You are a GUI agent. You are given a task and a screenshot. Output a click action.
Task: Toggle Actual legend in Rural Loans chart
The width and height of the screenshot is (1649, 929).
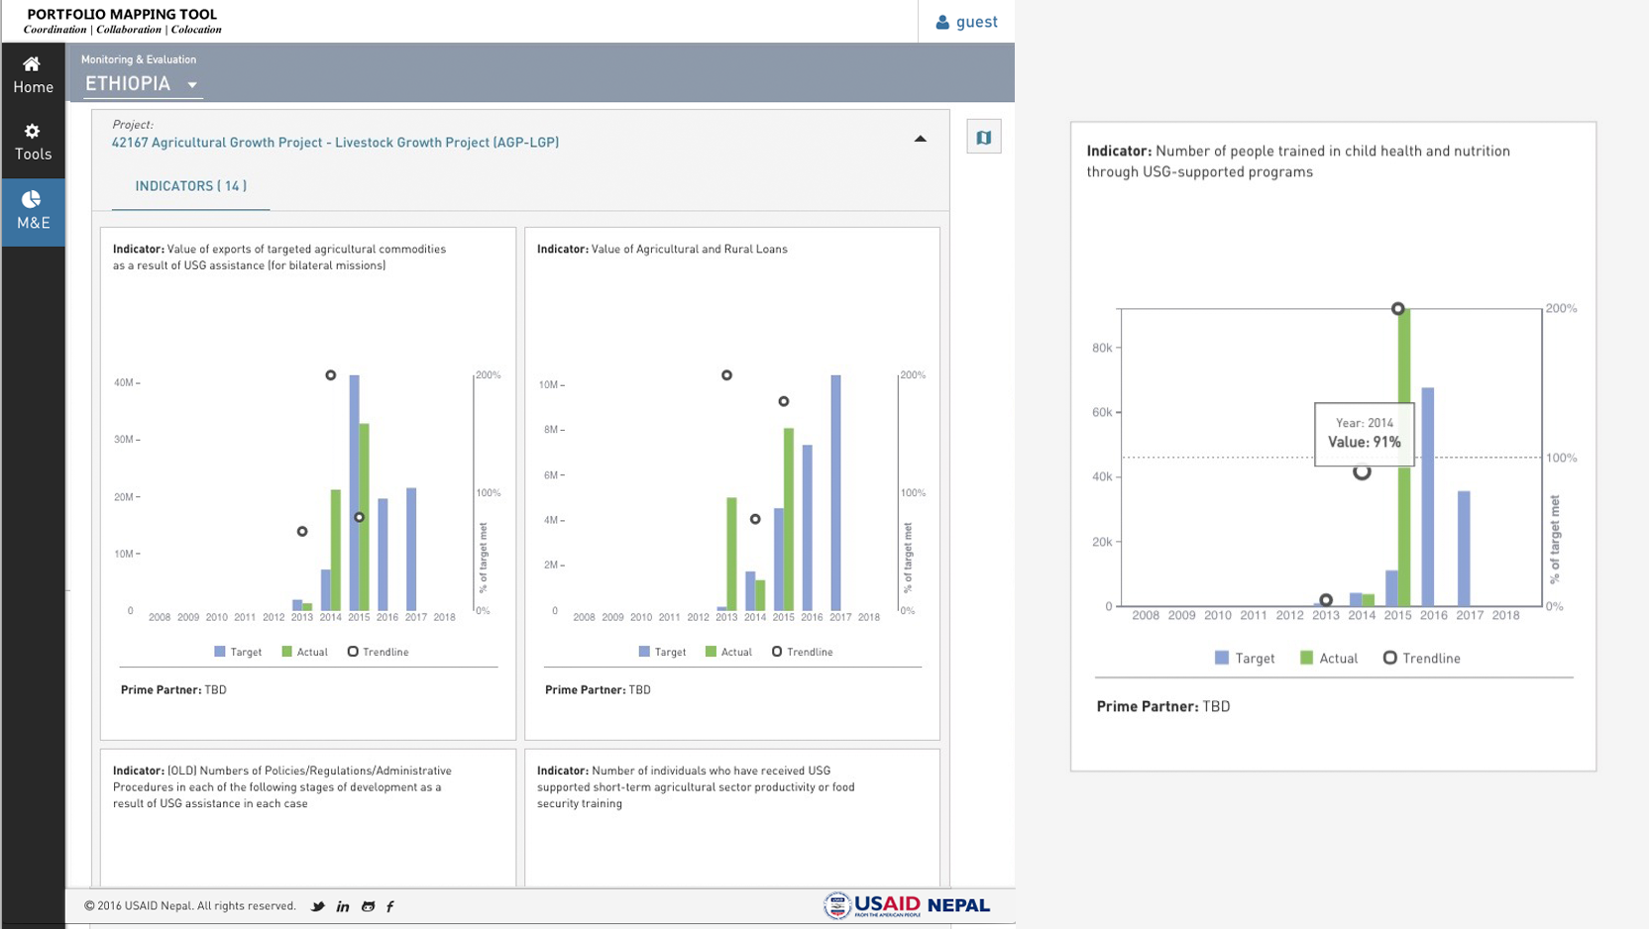pos(728,652)
